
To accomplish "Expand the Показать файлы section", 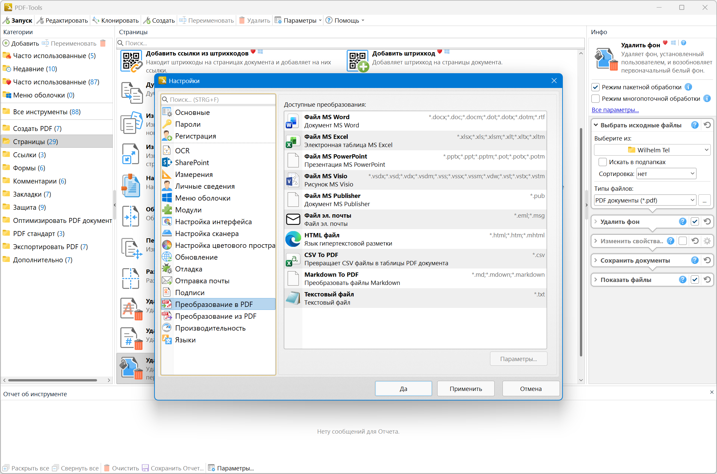I will 596,280.
